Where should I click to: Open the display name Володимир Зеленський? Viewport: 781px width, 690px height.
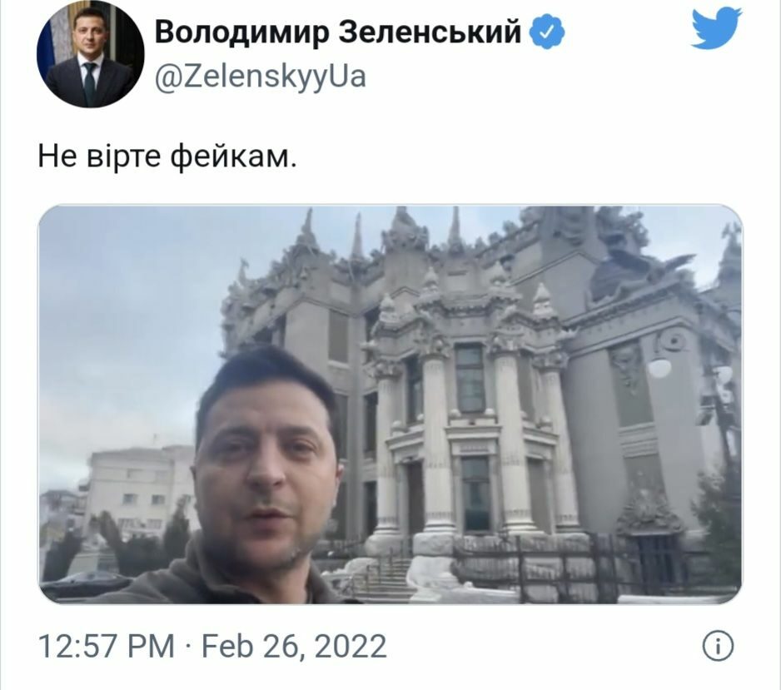click(x=338, y=32)
